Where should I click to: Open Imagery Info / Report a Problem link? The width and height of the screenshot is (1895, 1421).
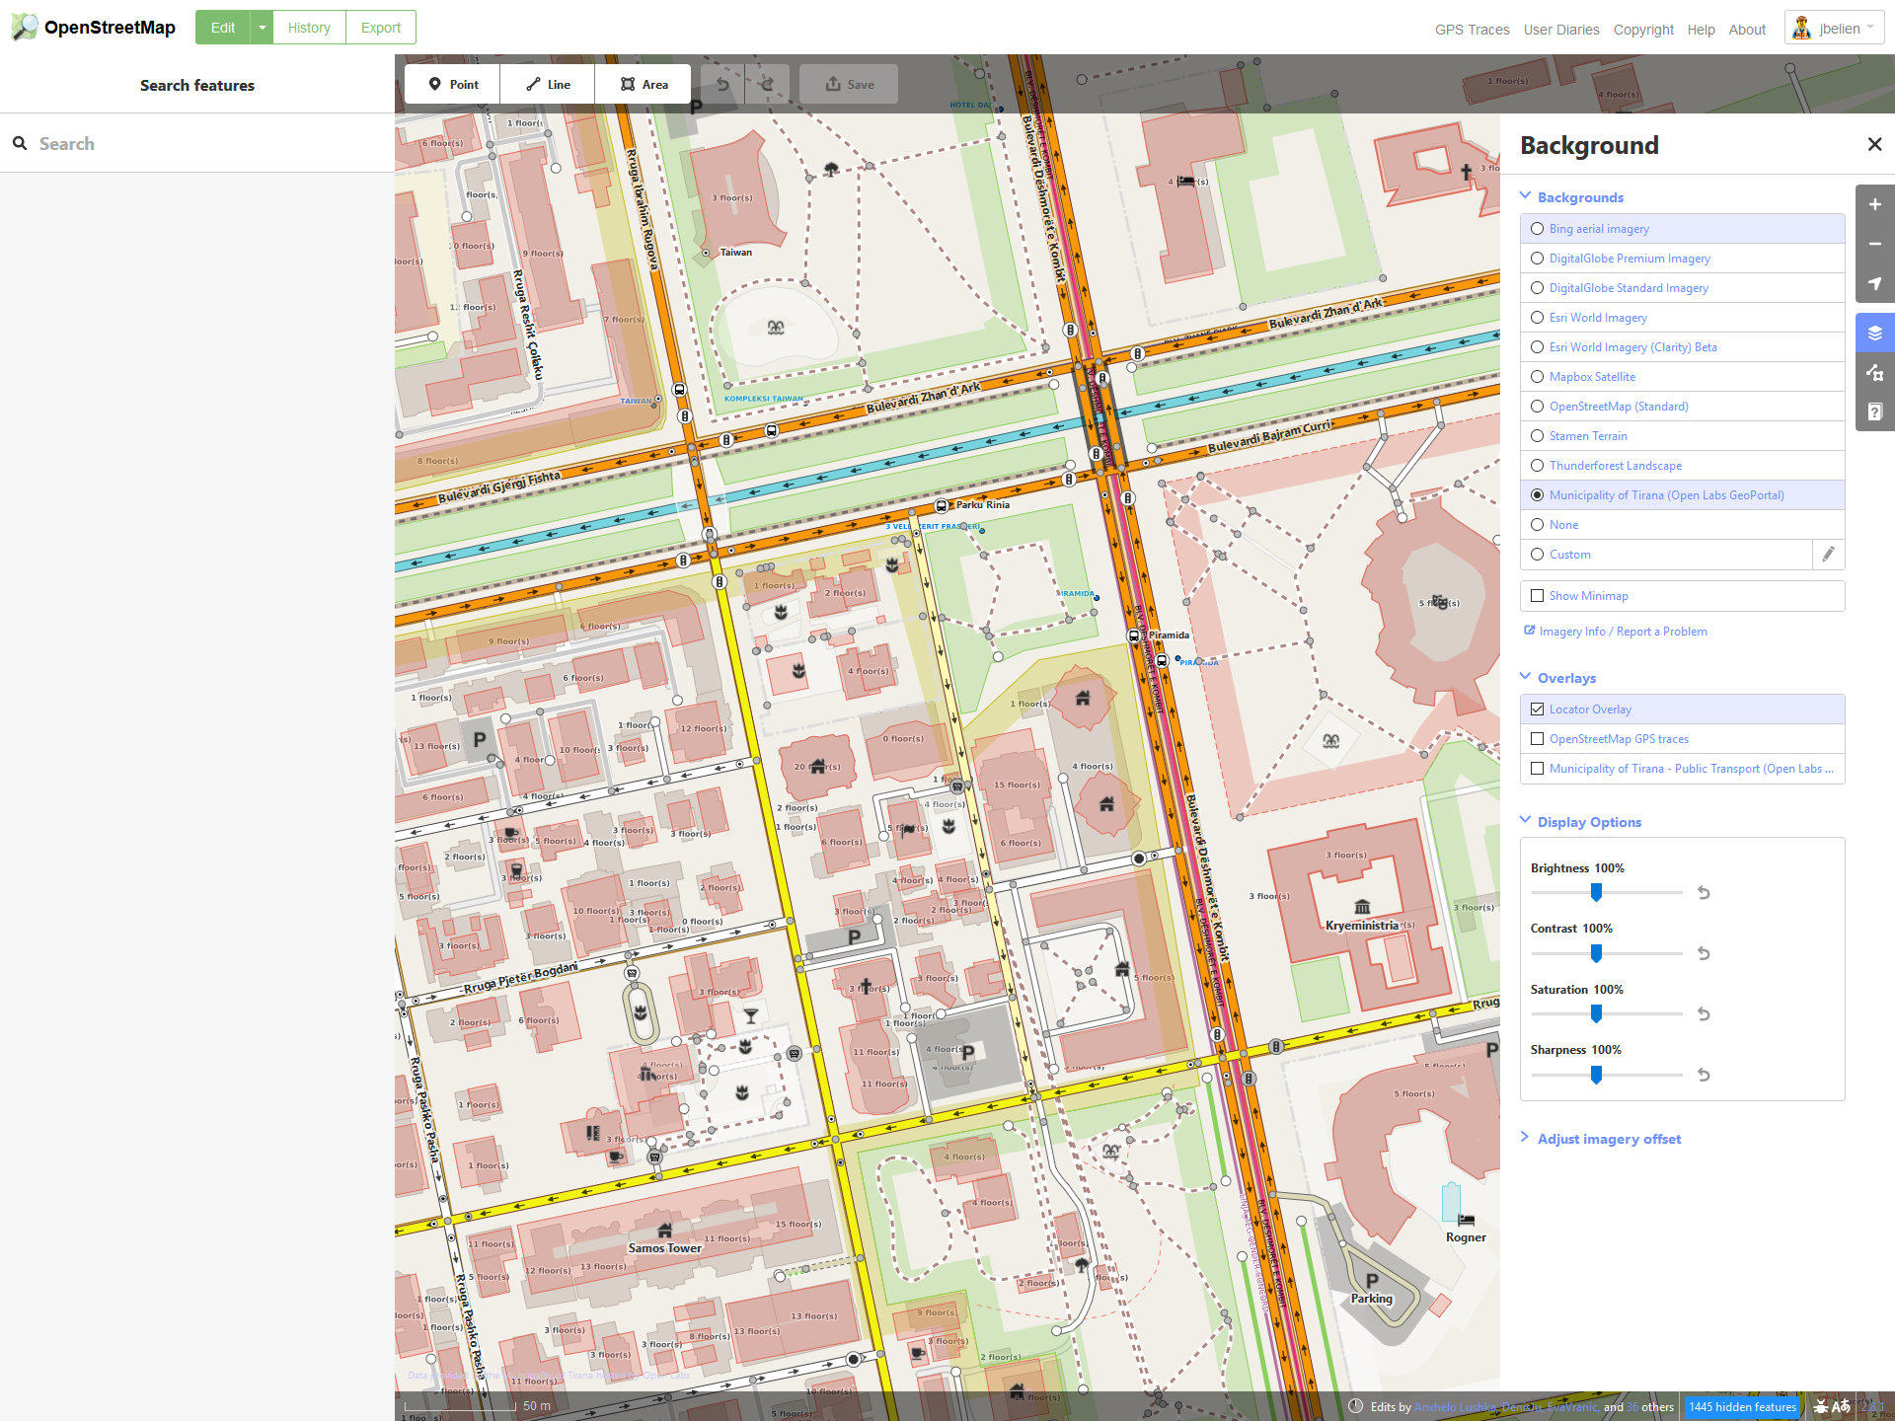pyautogui.click(x=1623, y=632)
